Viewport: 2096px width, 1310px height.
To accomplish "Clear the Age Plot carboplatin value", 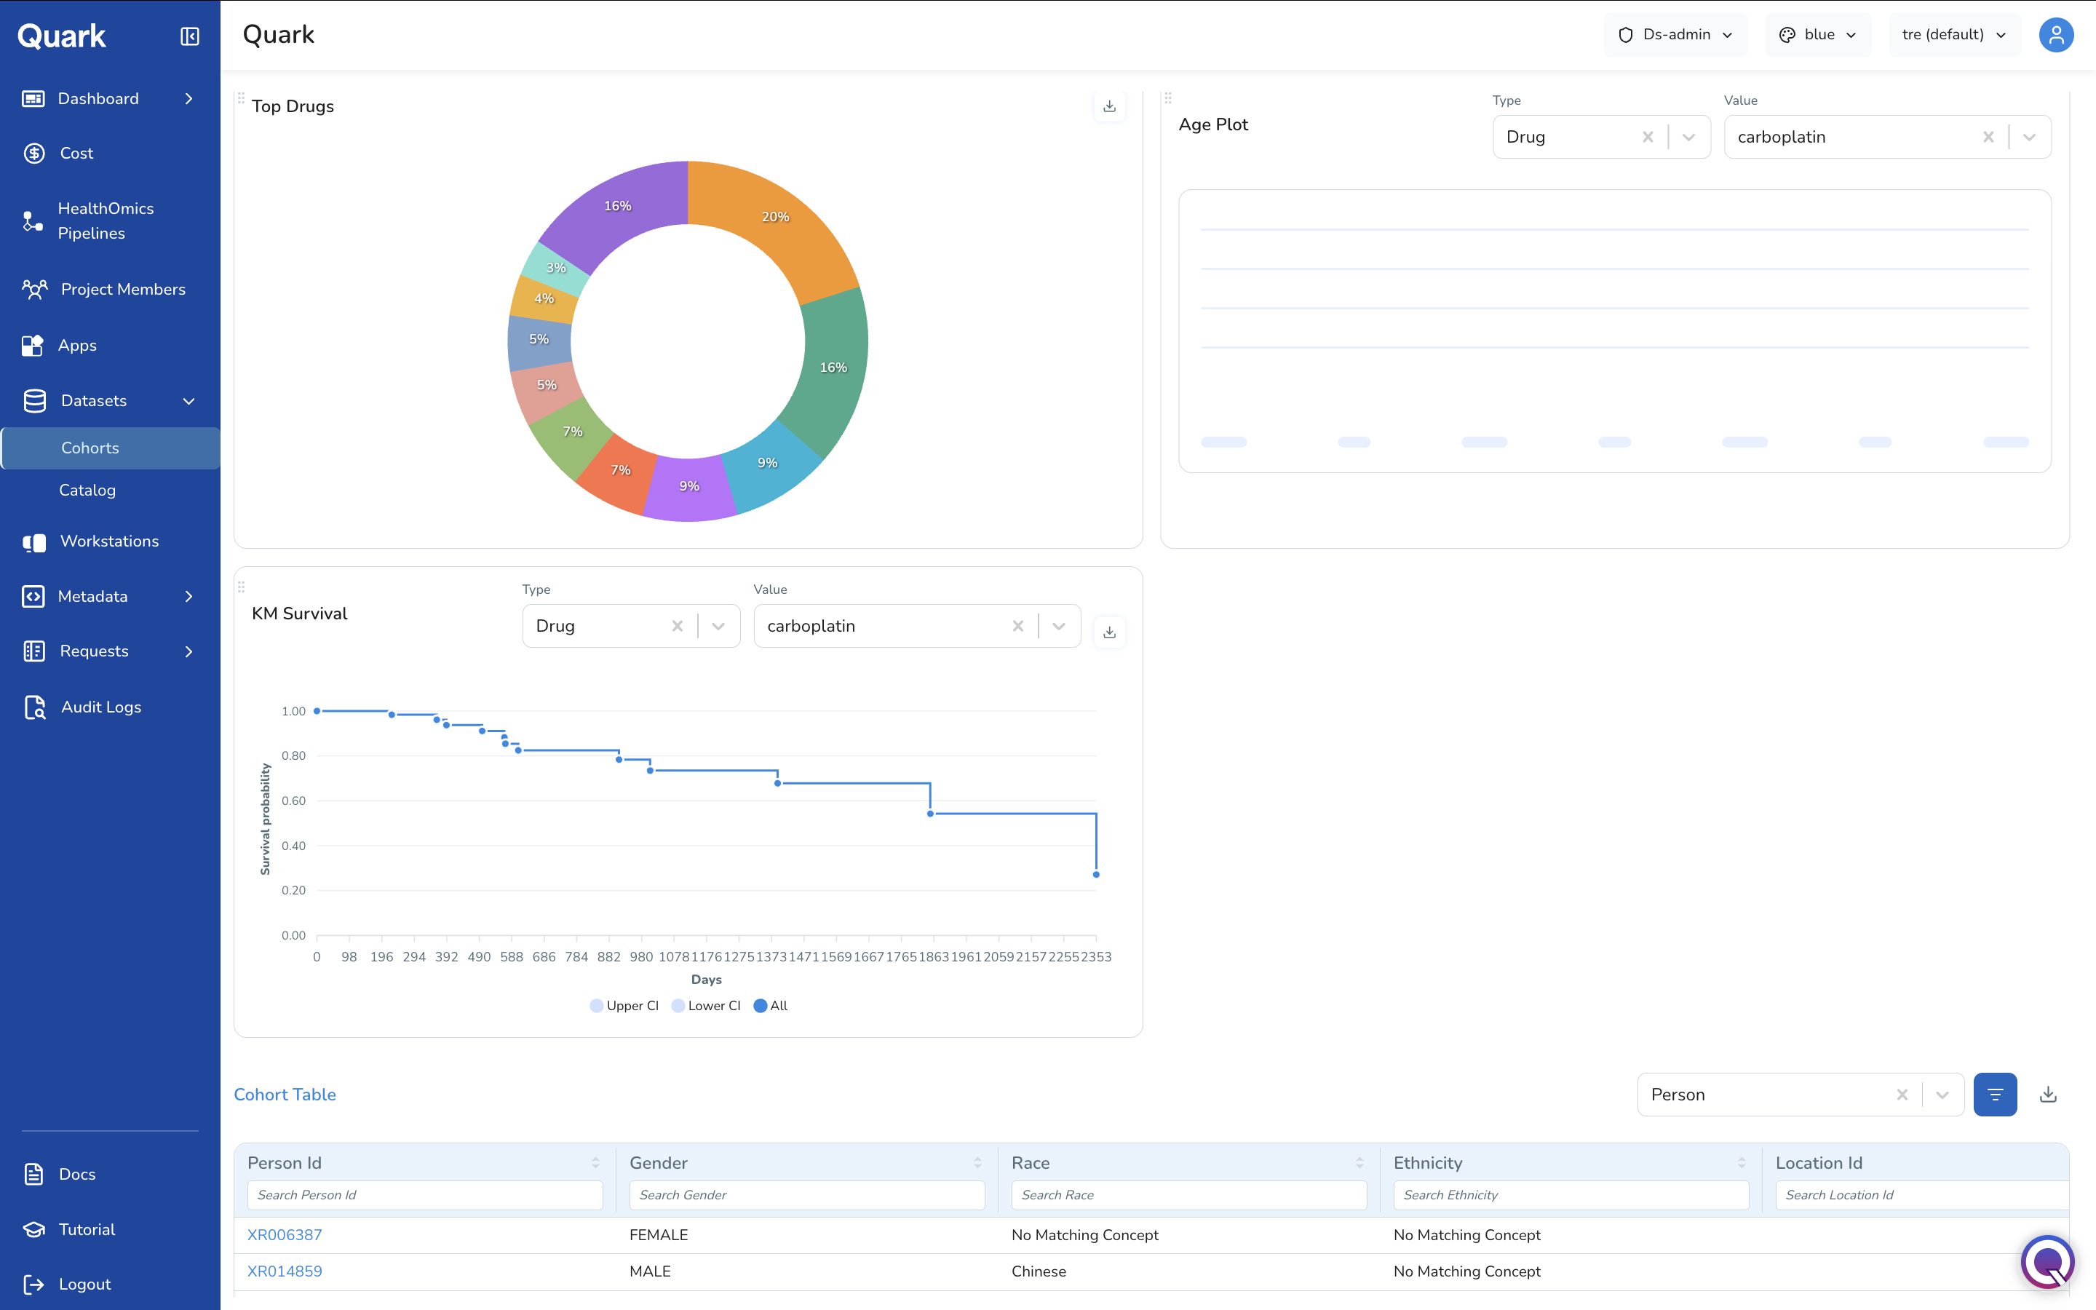I will coord(1988,137).
